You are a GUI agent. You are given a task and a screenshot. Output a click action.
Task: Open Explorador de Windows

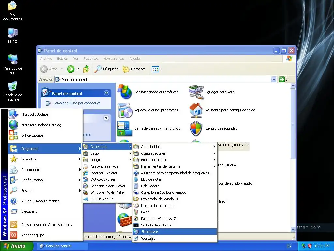[x=175, y=199]
